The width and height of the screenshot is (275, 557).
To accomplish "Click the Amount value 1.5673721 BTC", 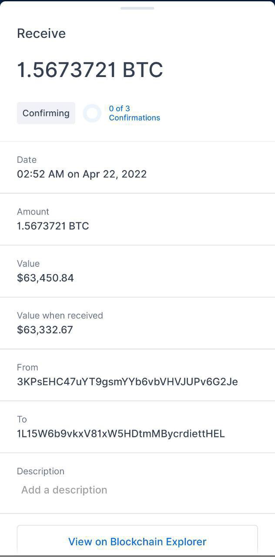I will coord(53,226).
